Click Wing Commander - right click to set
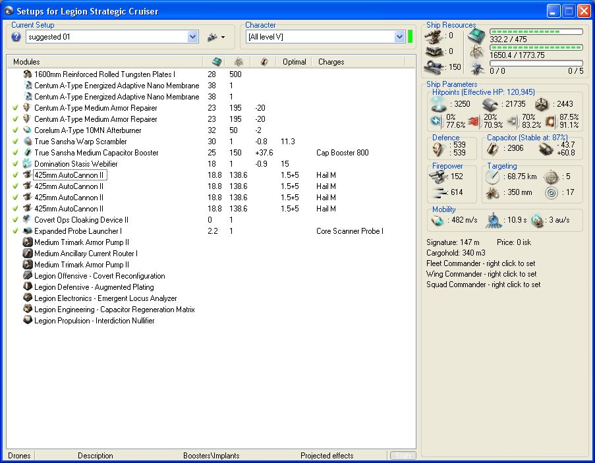The width and height of the screenshot is (595, 463). point(482,274)
